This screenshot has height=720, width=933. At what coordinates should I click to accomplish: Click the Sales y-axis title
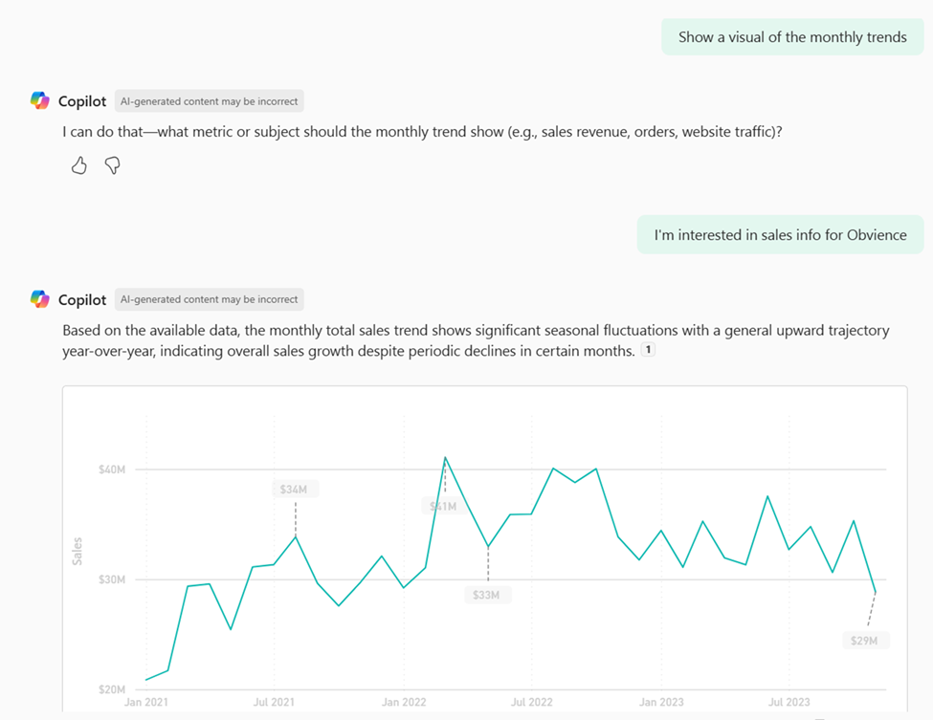click(x=78, y=551)
